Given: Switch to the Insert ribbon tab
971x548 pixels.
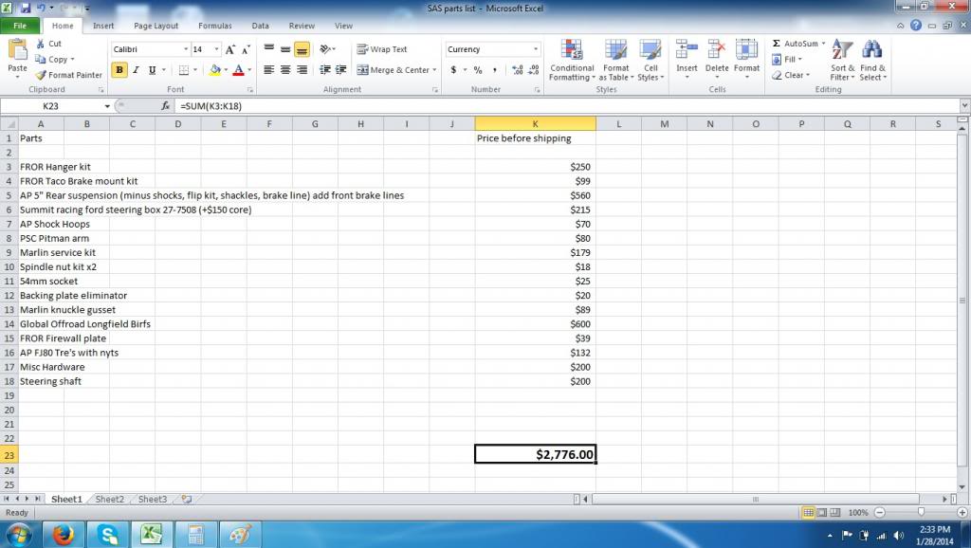Looking at the screenshot, I should pos(103,26).
